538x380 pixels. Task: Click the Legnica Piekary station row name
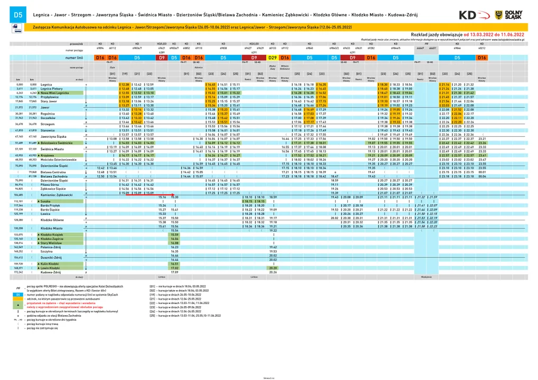pos(51,89)
